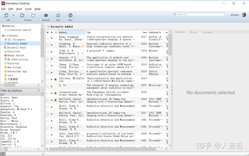Open the Tools menu
The height and width of the screenshot is (156, 249).
[x=28, y=9]
